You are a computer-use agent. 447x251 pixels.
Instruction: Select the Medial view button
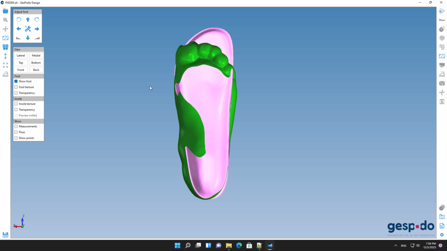[36, 55]
